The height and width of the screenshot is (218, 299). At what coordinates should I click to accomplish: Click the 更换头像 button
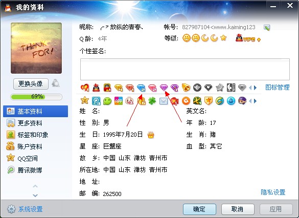pyautogui.click(x=31, y=84)
